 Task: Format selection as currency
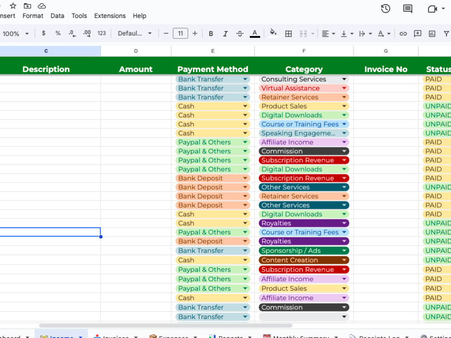(x=43, y=33)
